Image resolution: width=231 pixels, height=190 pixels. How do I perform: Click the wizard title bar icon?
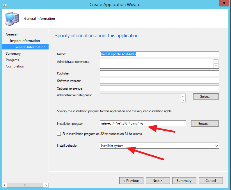click(5, 4)
